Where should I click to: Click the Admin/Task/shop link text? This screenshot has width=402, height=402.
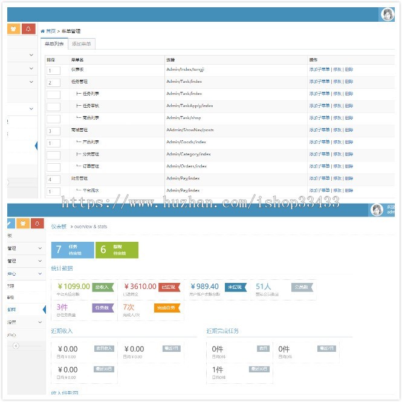pos(184,118)
